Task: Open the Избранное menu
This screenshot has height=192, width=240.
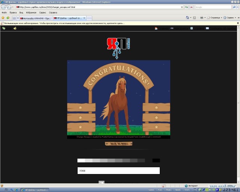Action: tap(31, 12)
